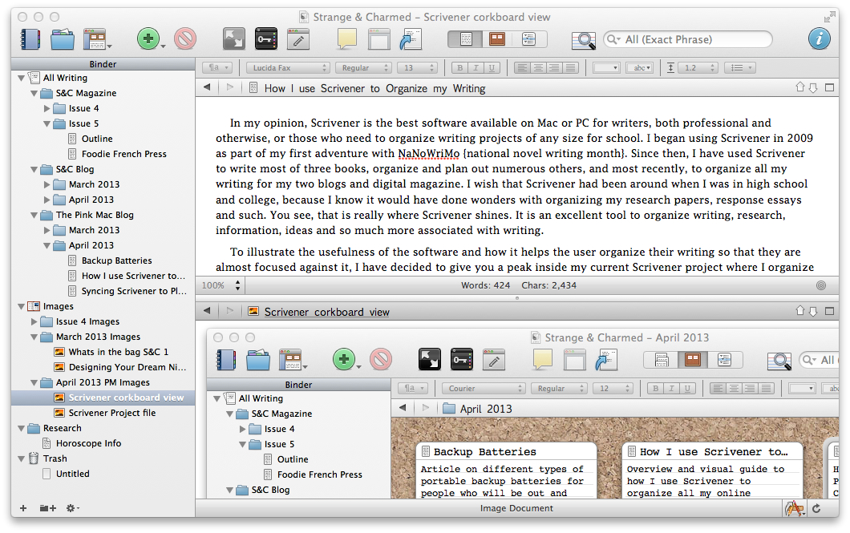Viewport: 850px width, 533px height.
Task: Click the QuickReference edit pencil icon
Action: 297,39
